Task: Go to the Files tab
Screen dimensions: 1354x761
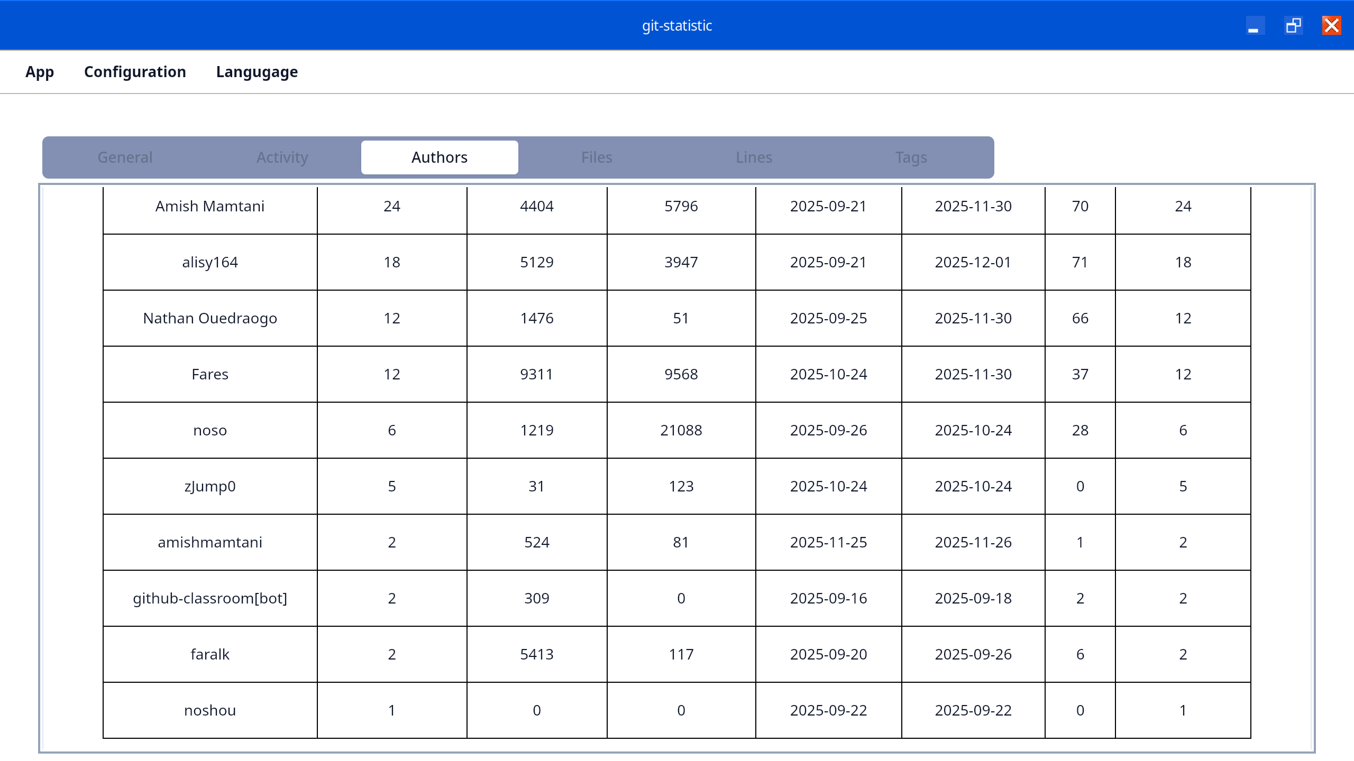Action: (x=597, y=157)
